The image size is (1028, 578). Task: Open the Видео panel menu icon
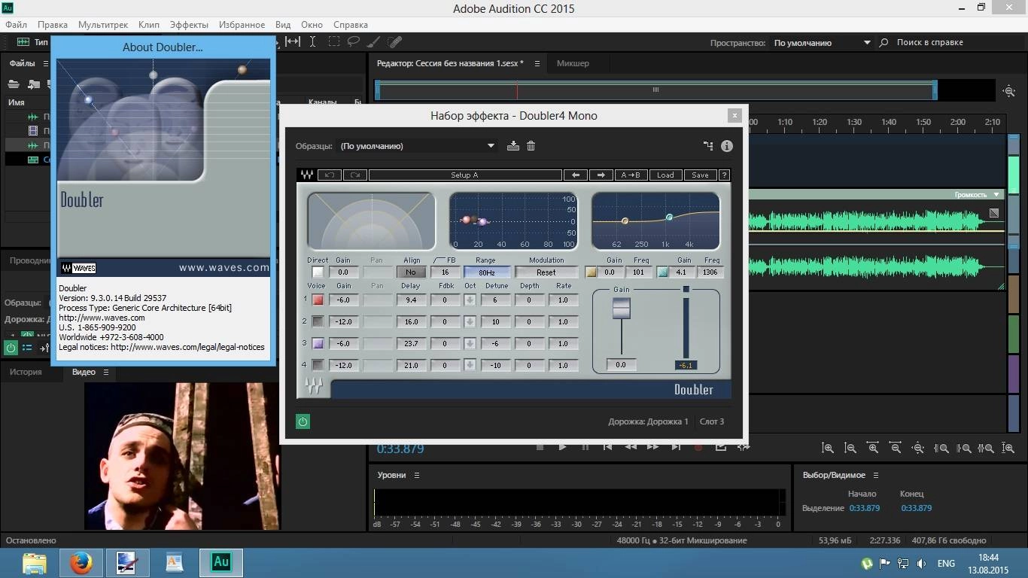pyautogui.click(x=105, y=373)
